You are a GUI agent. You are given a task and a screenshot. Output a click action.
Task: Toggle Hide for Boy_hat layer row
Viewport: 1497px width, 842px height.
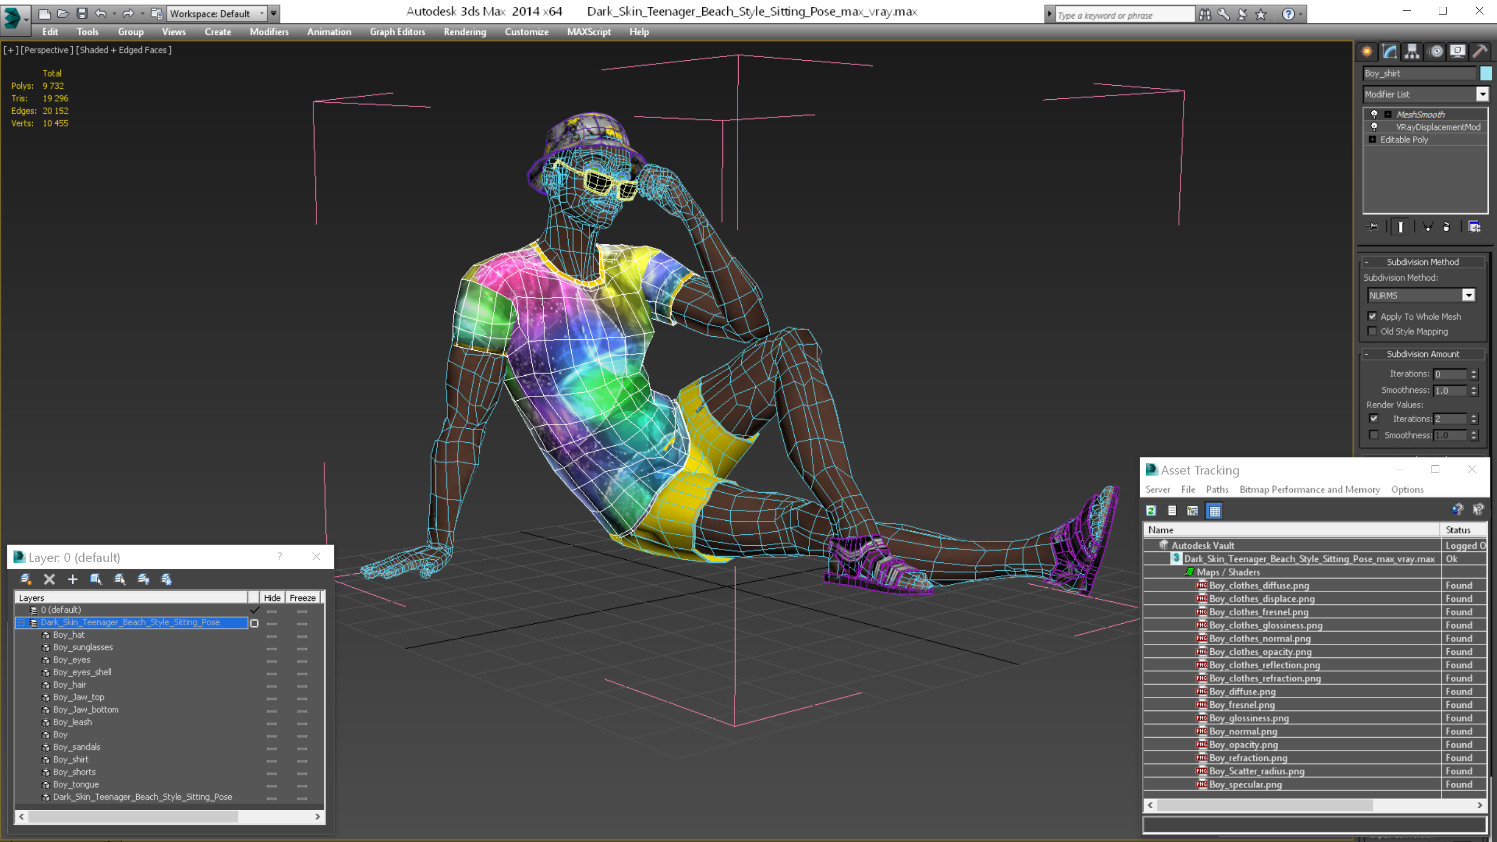[271, 636]
